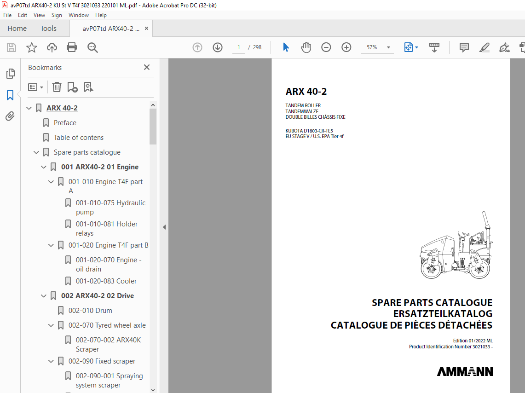Add a new bookmark
Image resolution: width=525 pixels, height=393 pixels.
[x=72, y=87]
